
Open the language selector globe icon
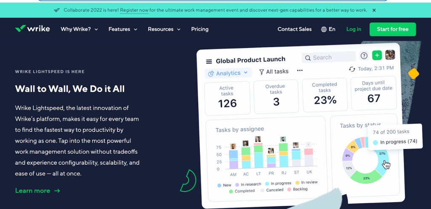coord(324,29)
